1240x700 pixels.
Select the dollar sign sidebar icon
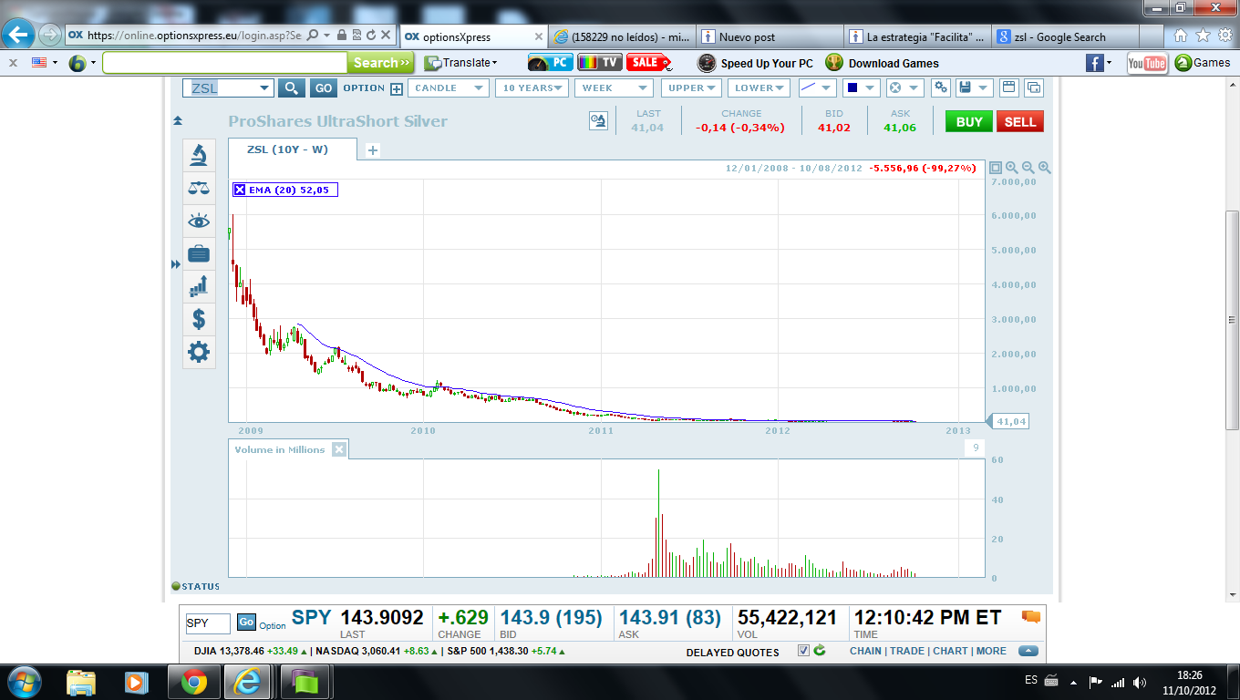tap(199, 319)
